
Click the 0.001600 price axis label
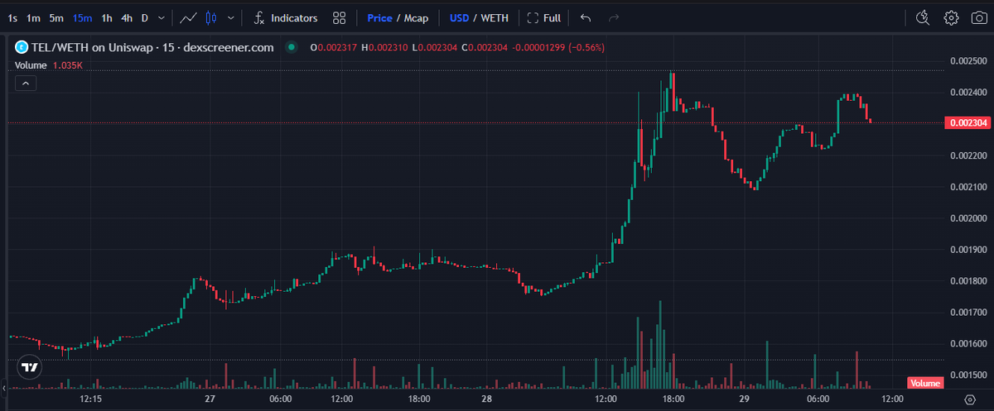(967, 344)
